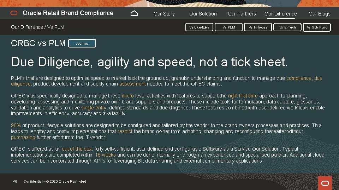Click the highlighted word 'restrict'

[x=125, y=131]
